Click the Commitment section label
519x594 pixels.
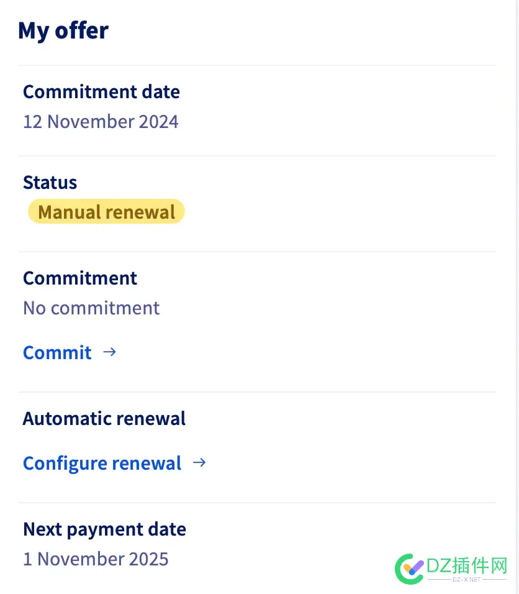(80, 278)
